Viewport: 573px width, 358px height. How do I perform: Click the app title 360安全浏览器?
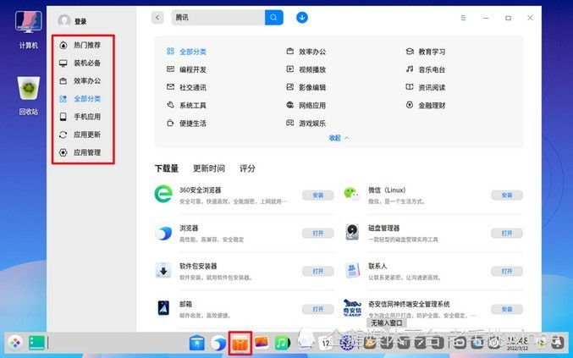point(201,190)
